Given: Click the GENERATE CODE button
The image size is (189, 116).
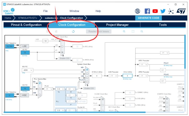Looking at the screenshot, I should (148, 18).
